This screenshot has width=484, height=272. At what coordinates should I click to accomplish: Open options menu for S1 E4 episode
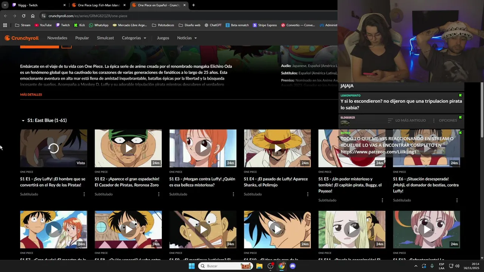coord(308,194)
